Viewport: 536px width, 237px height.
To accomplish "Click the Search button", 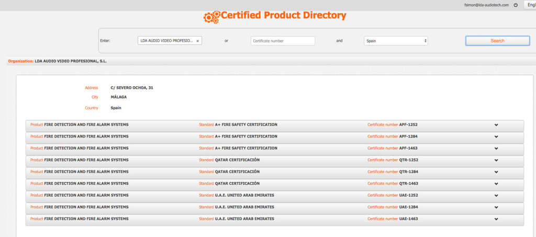I will (x=497, y=41).
